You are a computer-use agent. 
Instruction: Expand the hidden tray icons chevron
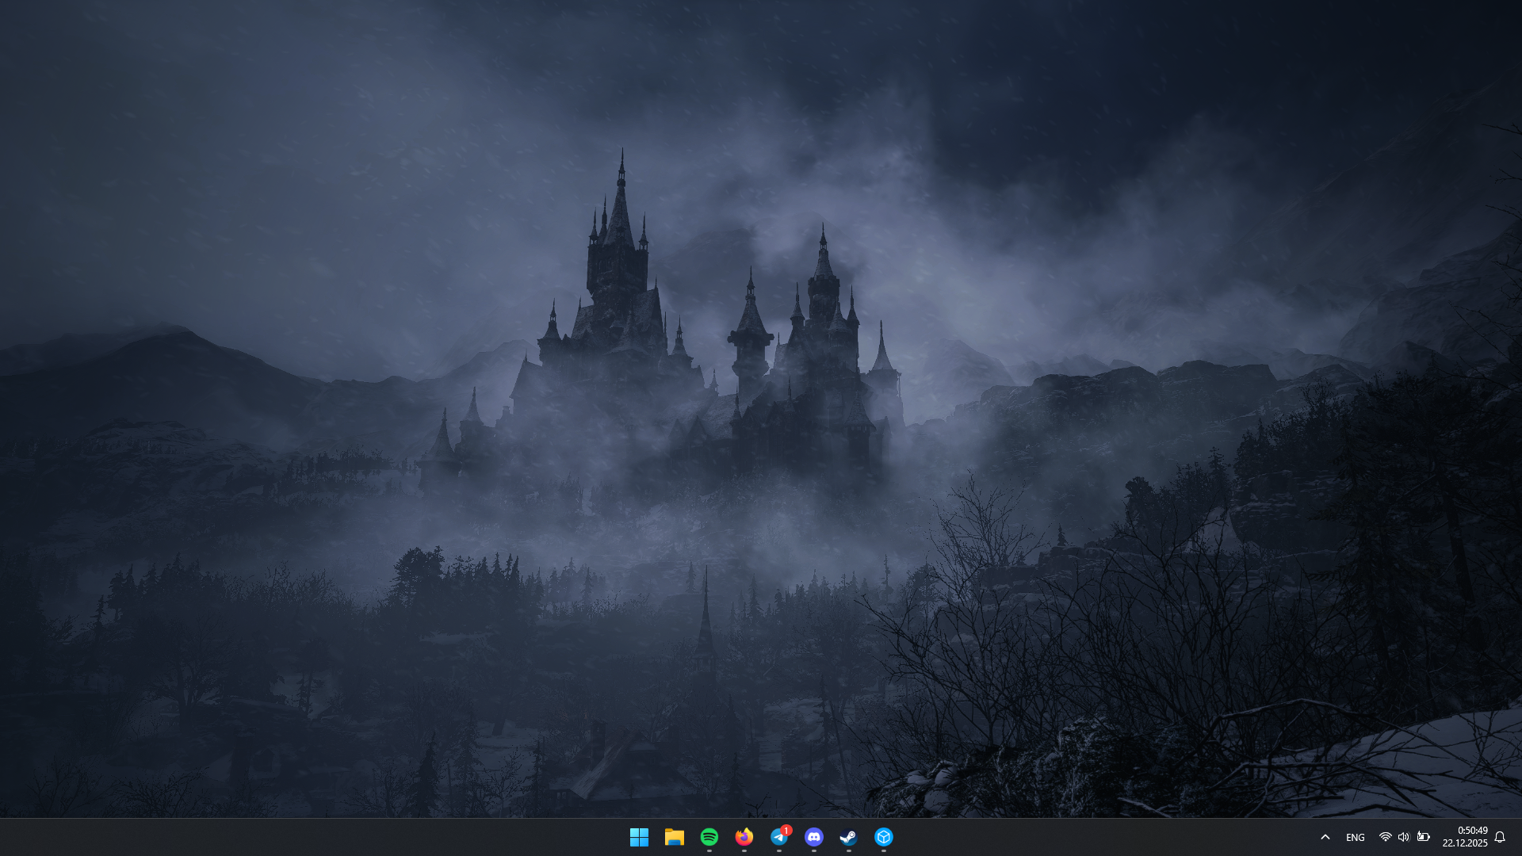(x=1325, y=837)
